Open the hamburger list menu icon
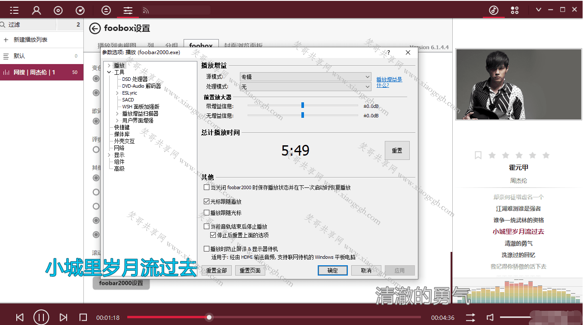 click(14, 10)
